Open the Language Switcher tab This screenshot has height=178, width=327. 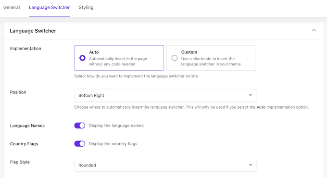tap(49, 8)
